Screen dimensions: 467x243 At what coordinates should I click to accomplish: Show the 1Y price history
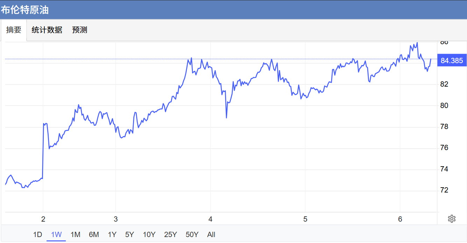click(112, 235)
